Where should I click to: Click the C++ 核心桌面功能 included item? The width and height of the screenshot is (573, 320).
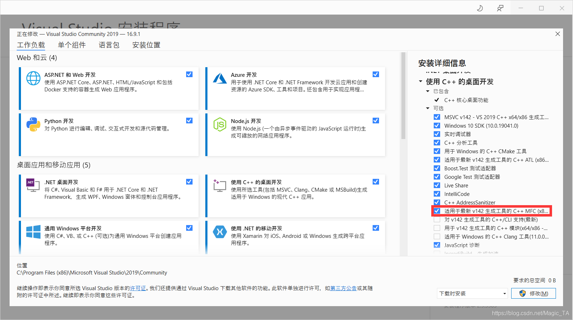(466, 100)
